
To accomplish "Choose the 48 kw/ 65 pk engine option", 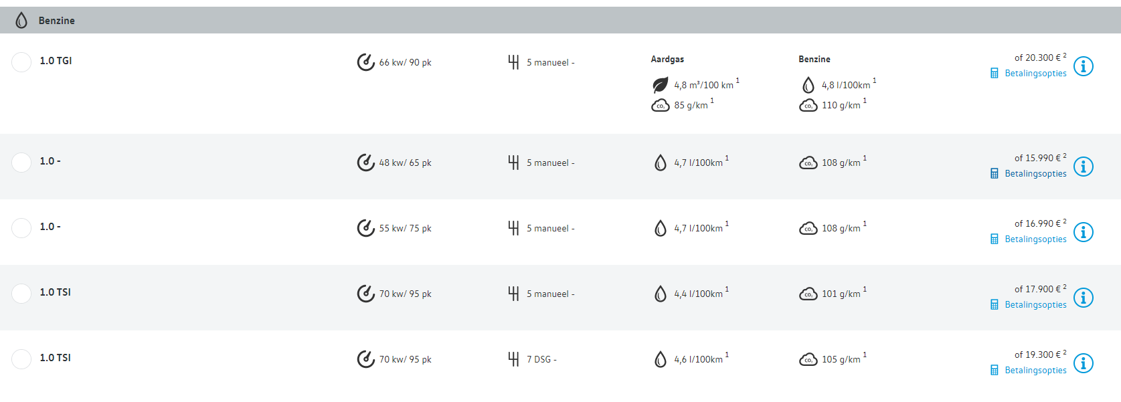I will (21, 163).
